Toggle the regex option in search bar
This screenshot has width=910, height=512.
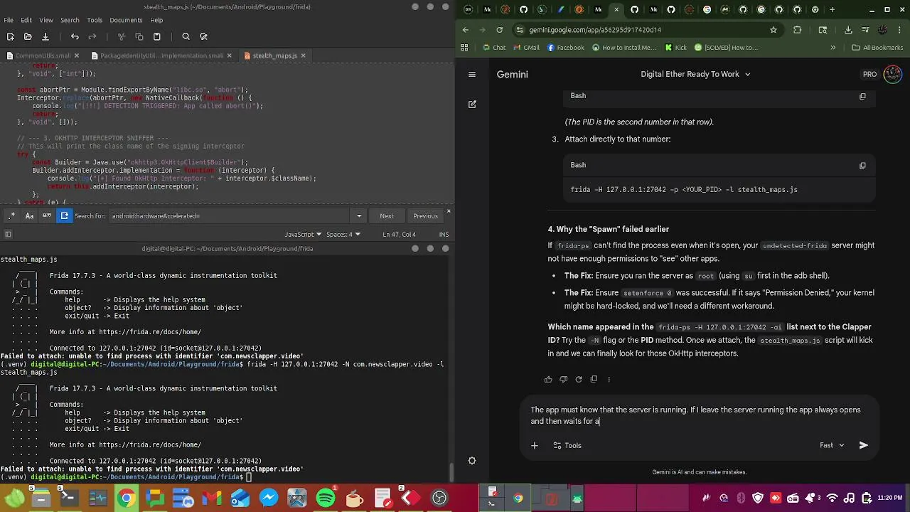point(13,215)
